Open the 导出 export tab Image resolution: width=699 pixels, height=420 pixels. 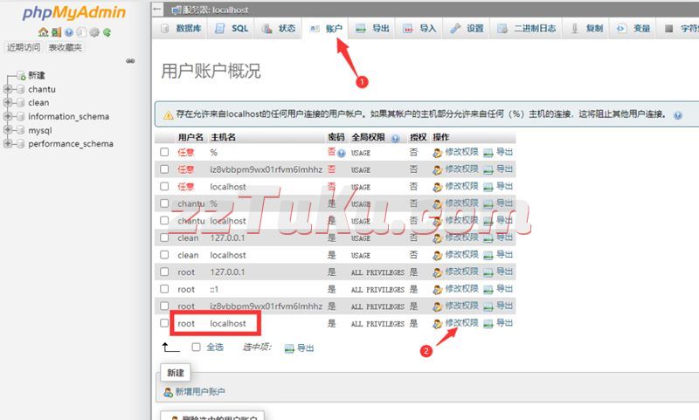[x=372, y=28]
